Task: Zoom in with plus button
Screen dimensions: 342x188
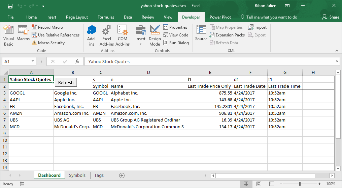Action: [x=319, y=184]
